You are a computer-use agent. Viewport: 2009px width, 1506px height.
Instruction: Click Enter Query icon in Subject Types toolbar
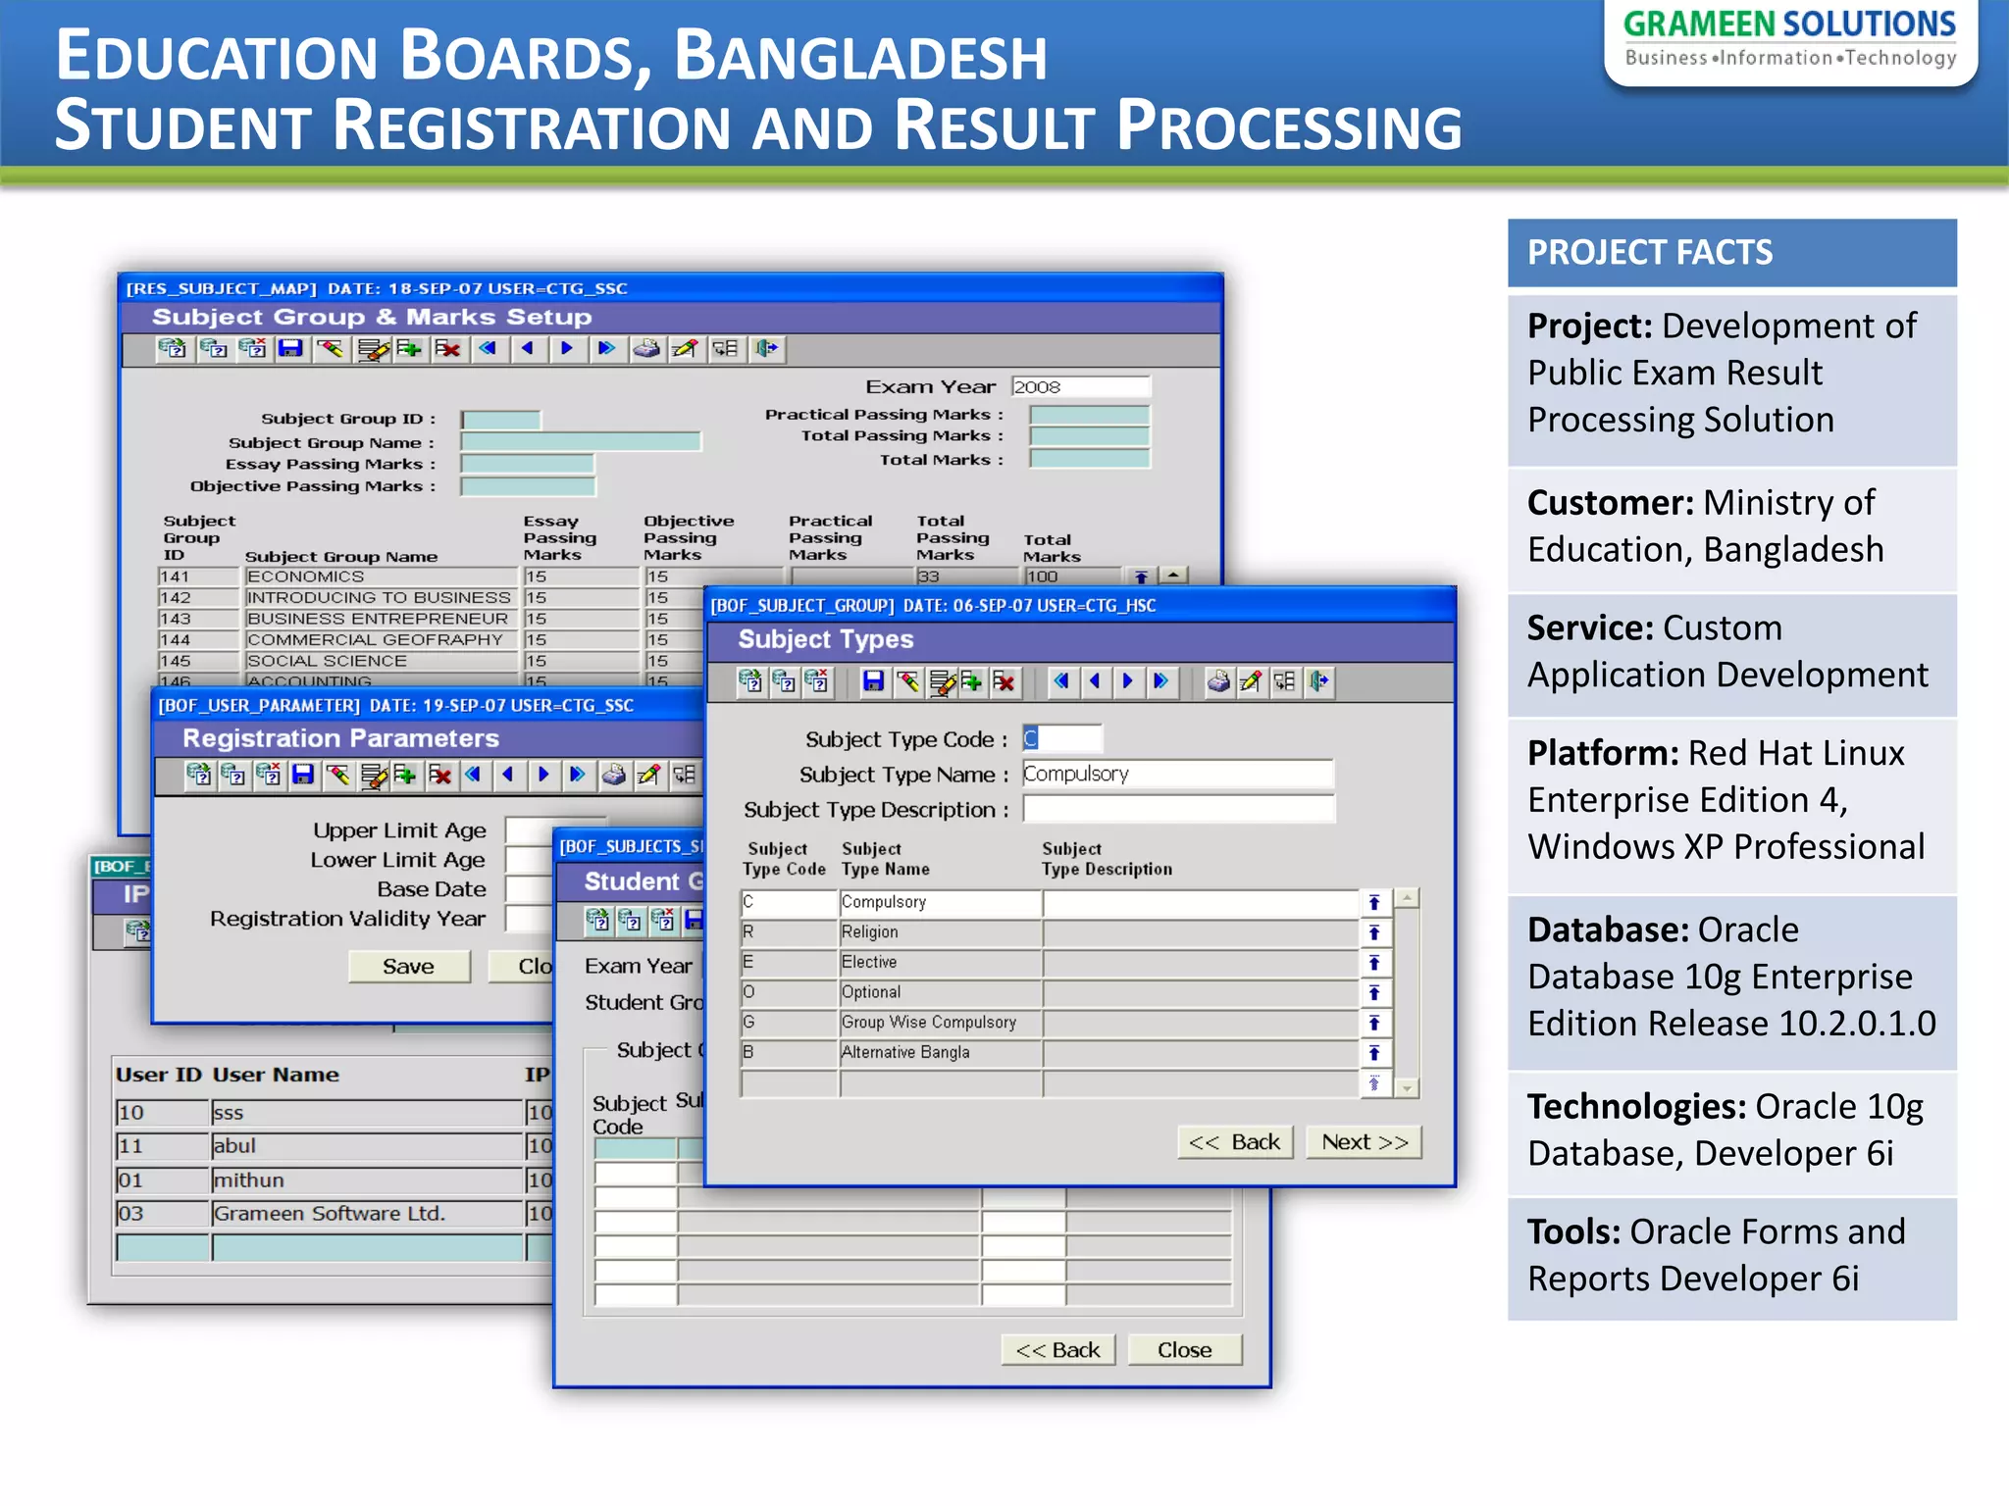pos(750,681)
